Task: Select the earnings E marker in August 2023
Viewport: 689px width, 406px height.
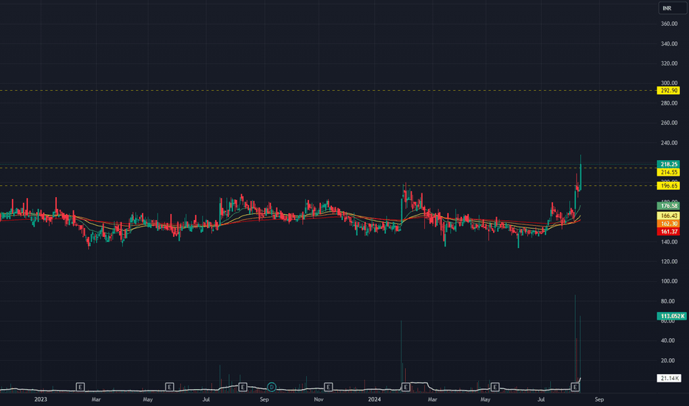Action: [242, 387]
